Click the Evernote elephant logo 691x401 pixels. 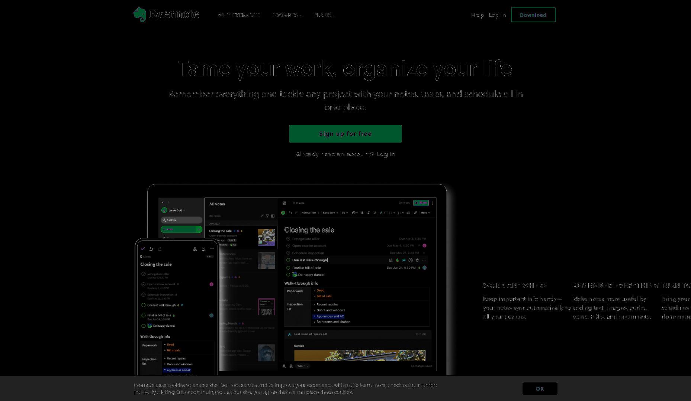pos(140,15)
